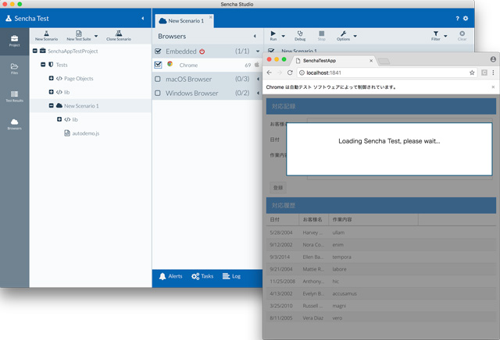
Task: Expand the lib node under New Scenario 1
Action: tap(59, 119)
